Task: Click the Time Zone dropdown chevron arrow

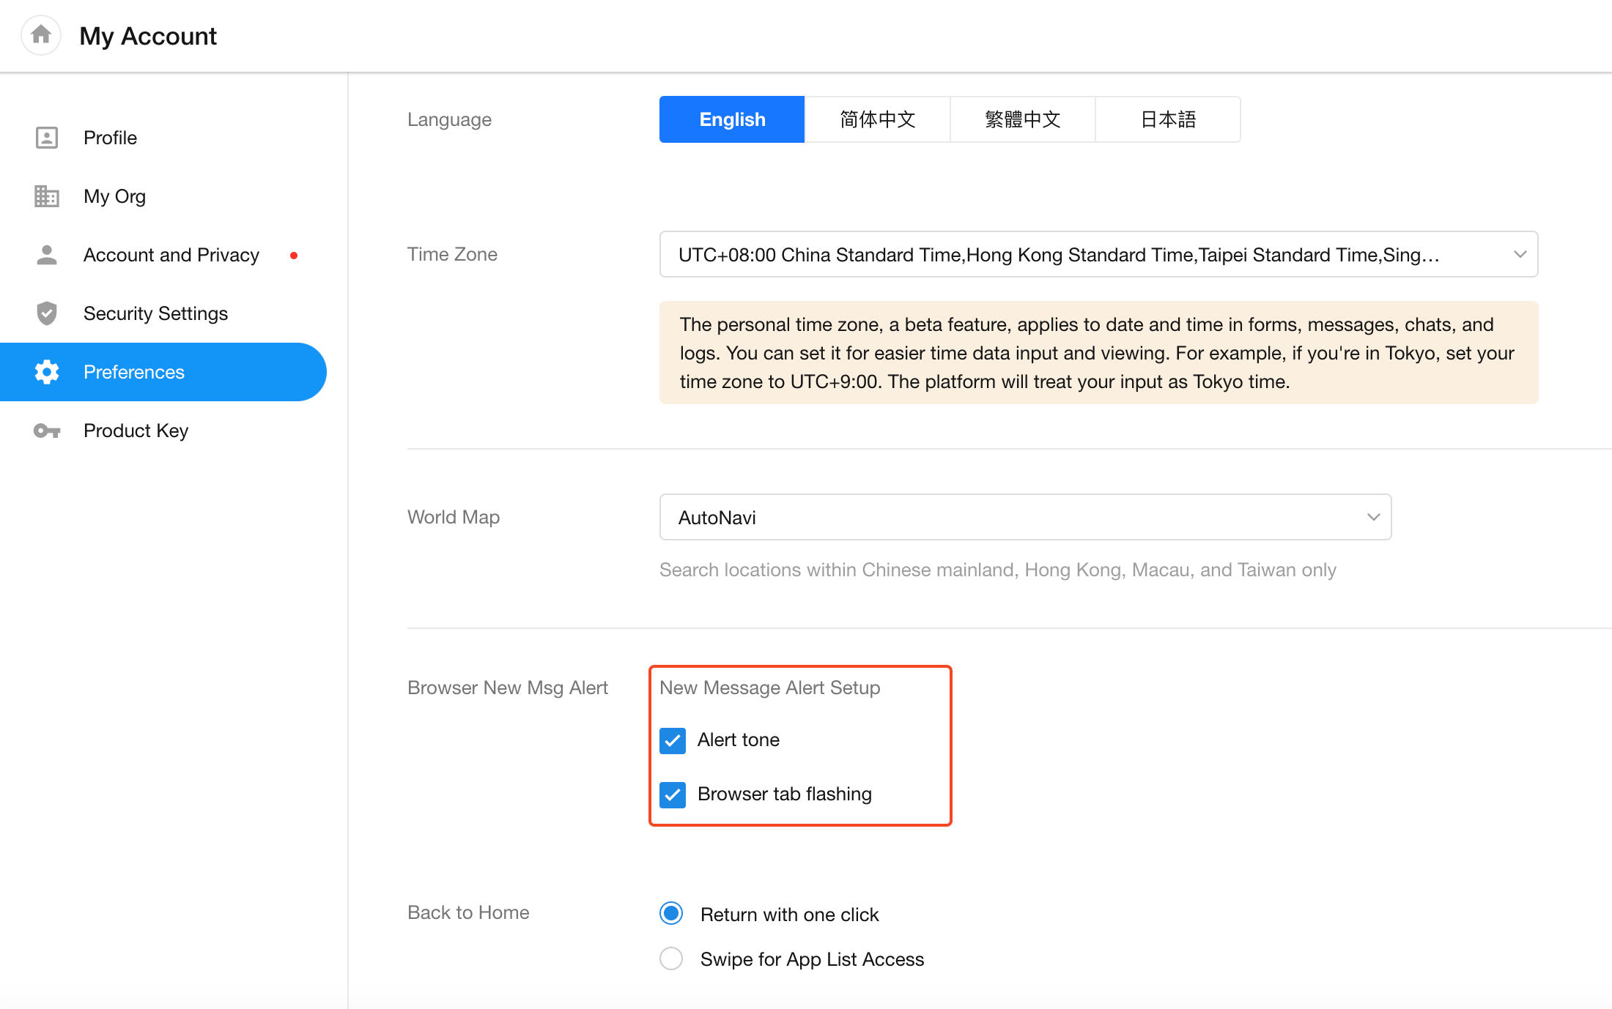Action: (x=1520, y=255)
